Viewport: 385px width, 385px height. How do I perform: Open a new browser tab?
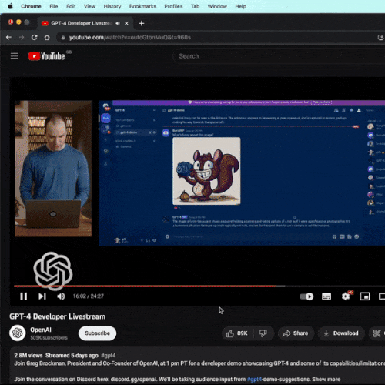coord(142,23)
